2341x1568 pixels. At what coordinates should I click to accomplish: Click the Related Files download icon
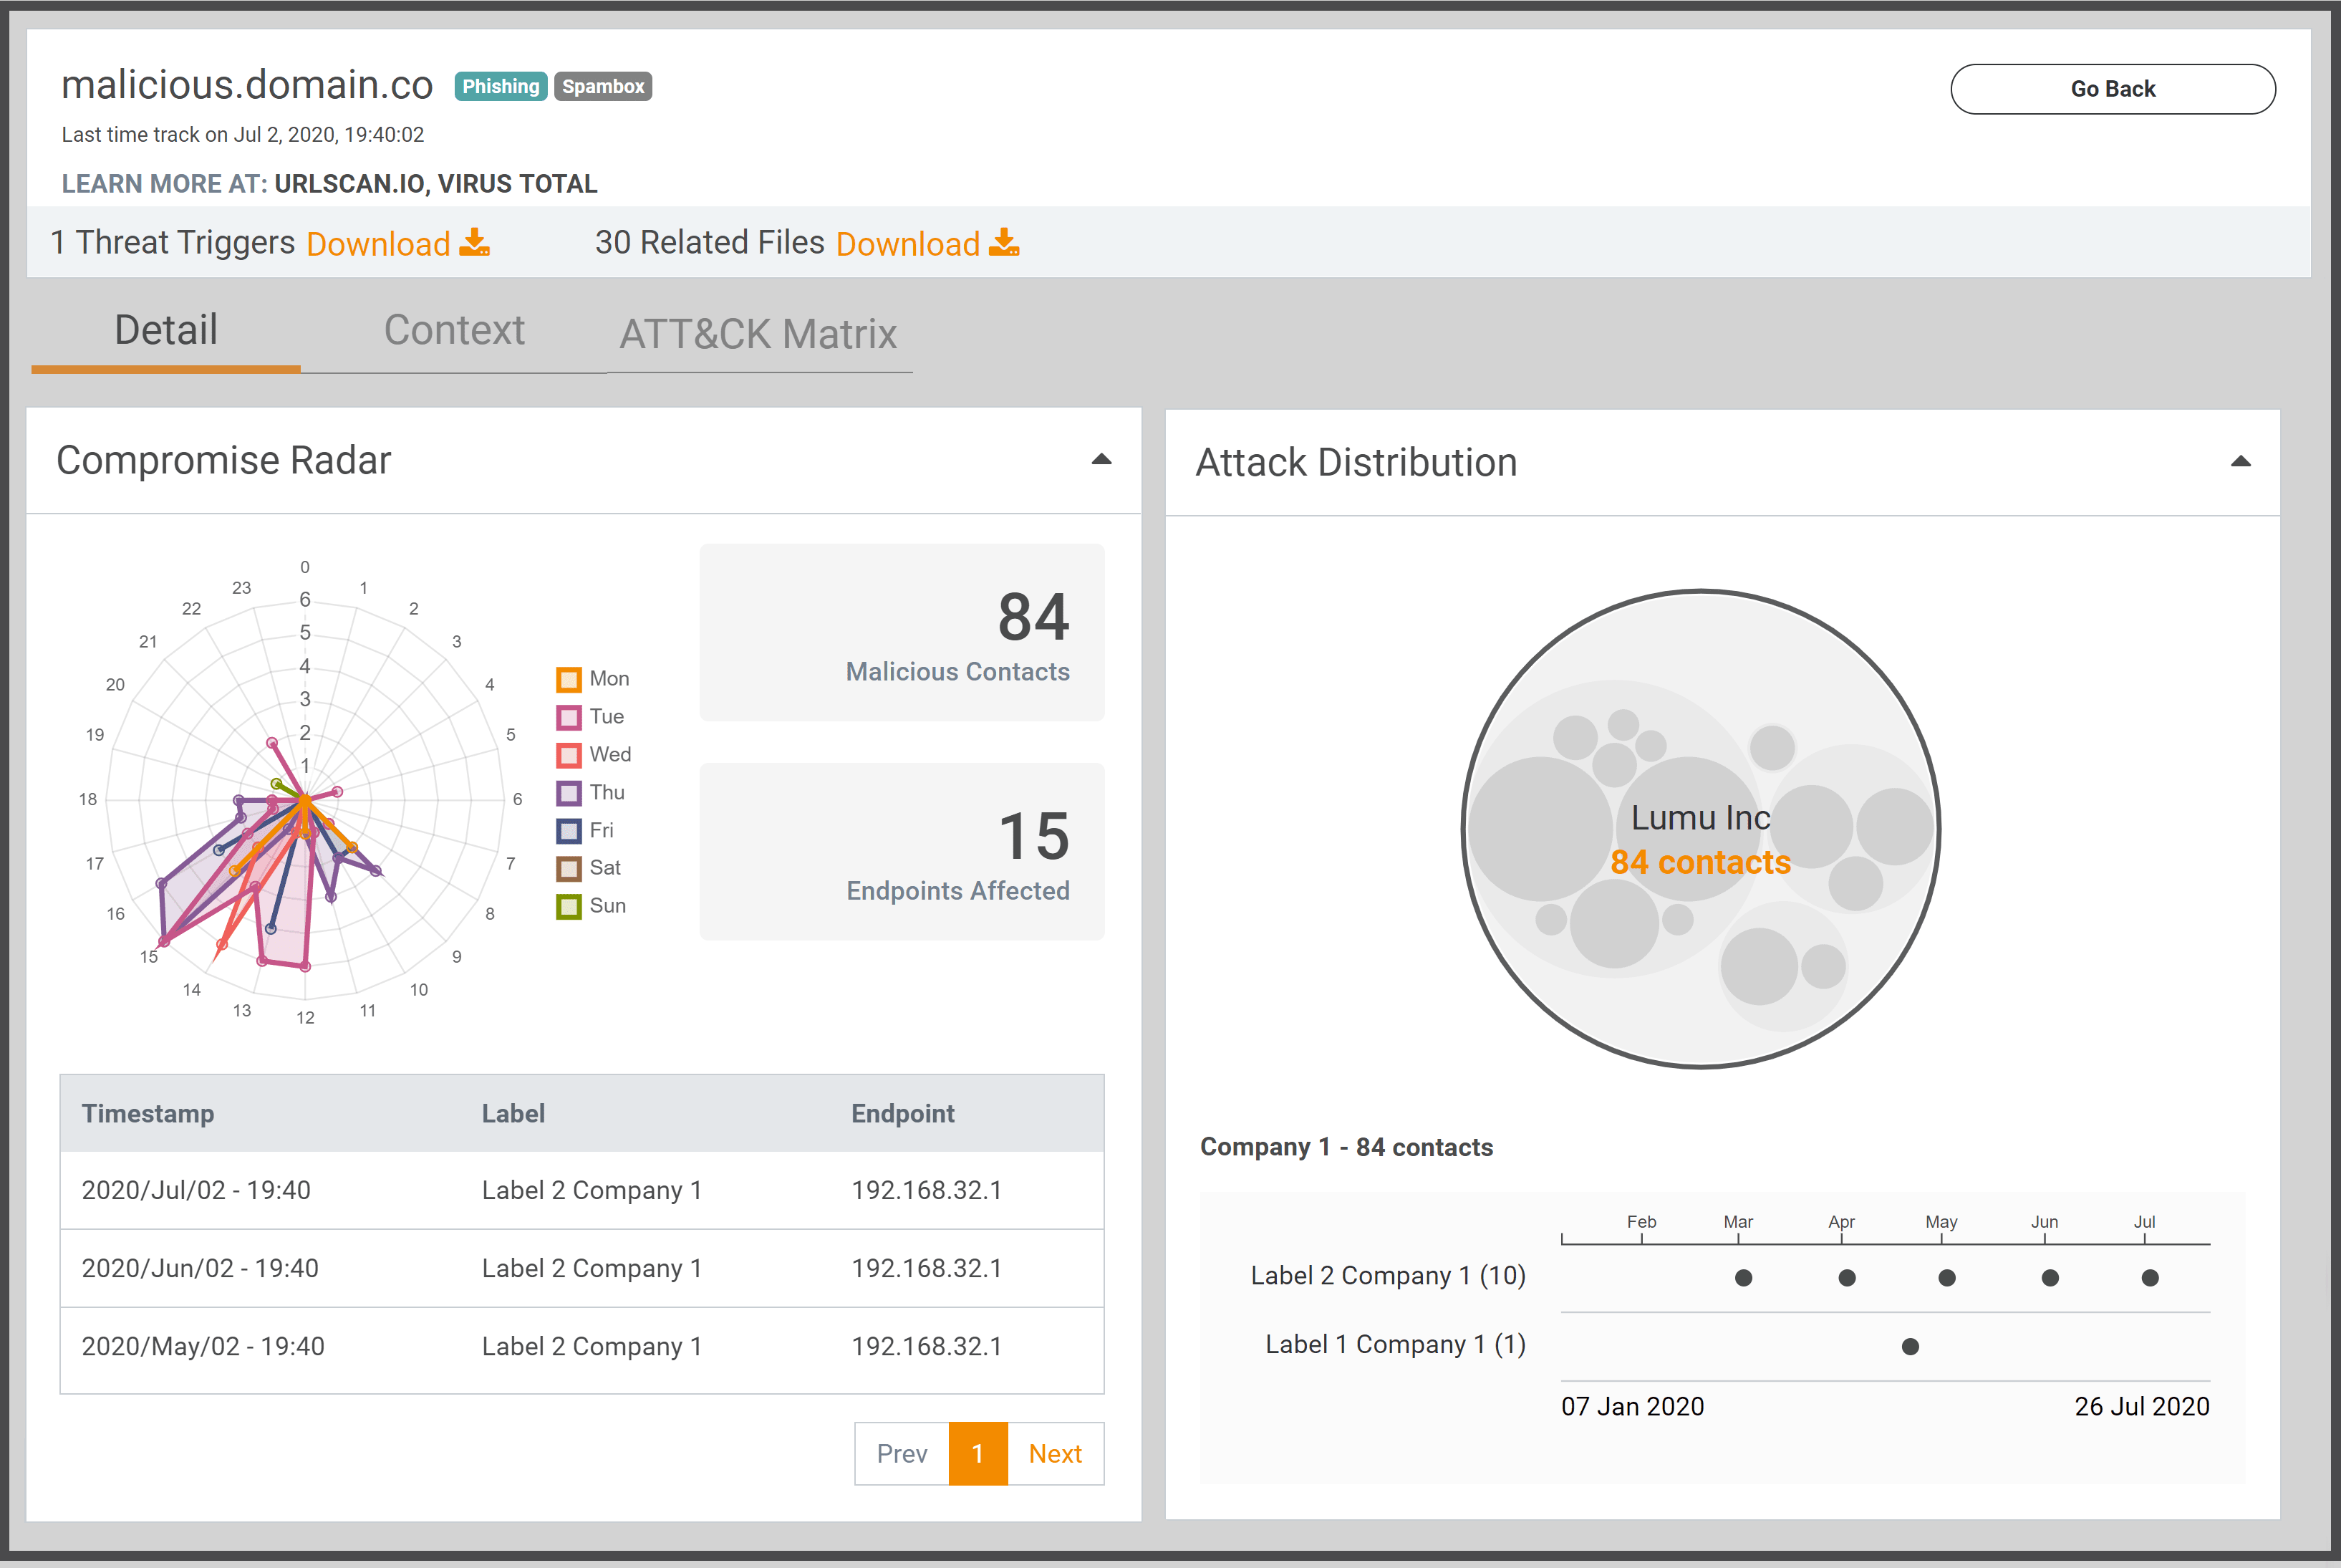coord(1003,243)
